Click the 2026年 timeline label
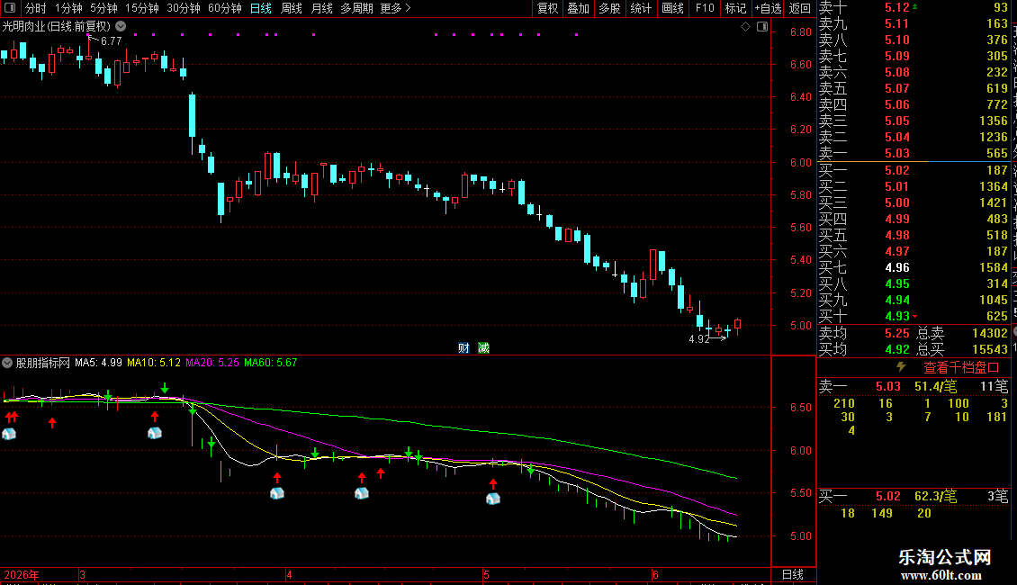 pos(22,574)
